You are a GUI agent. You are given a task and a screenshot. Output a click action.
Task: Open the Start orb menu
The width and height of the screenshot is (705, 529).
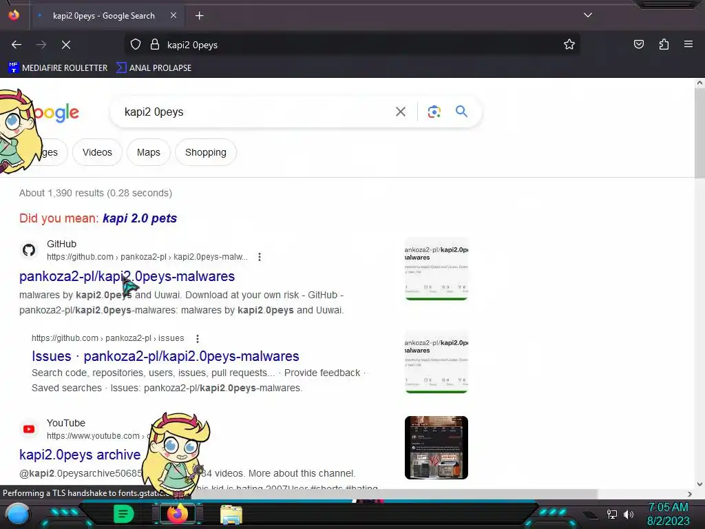17,514
